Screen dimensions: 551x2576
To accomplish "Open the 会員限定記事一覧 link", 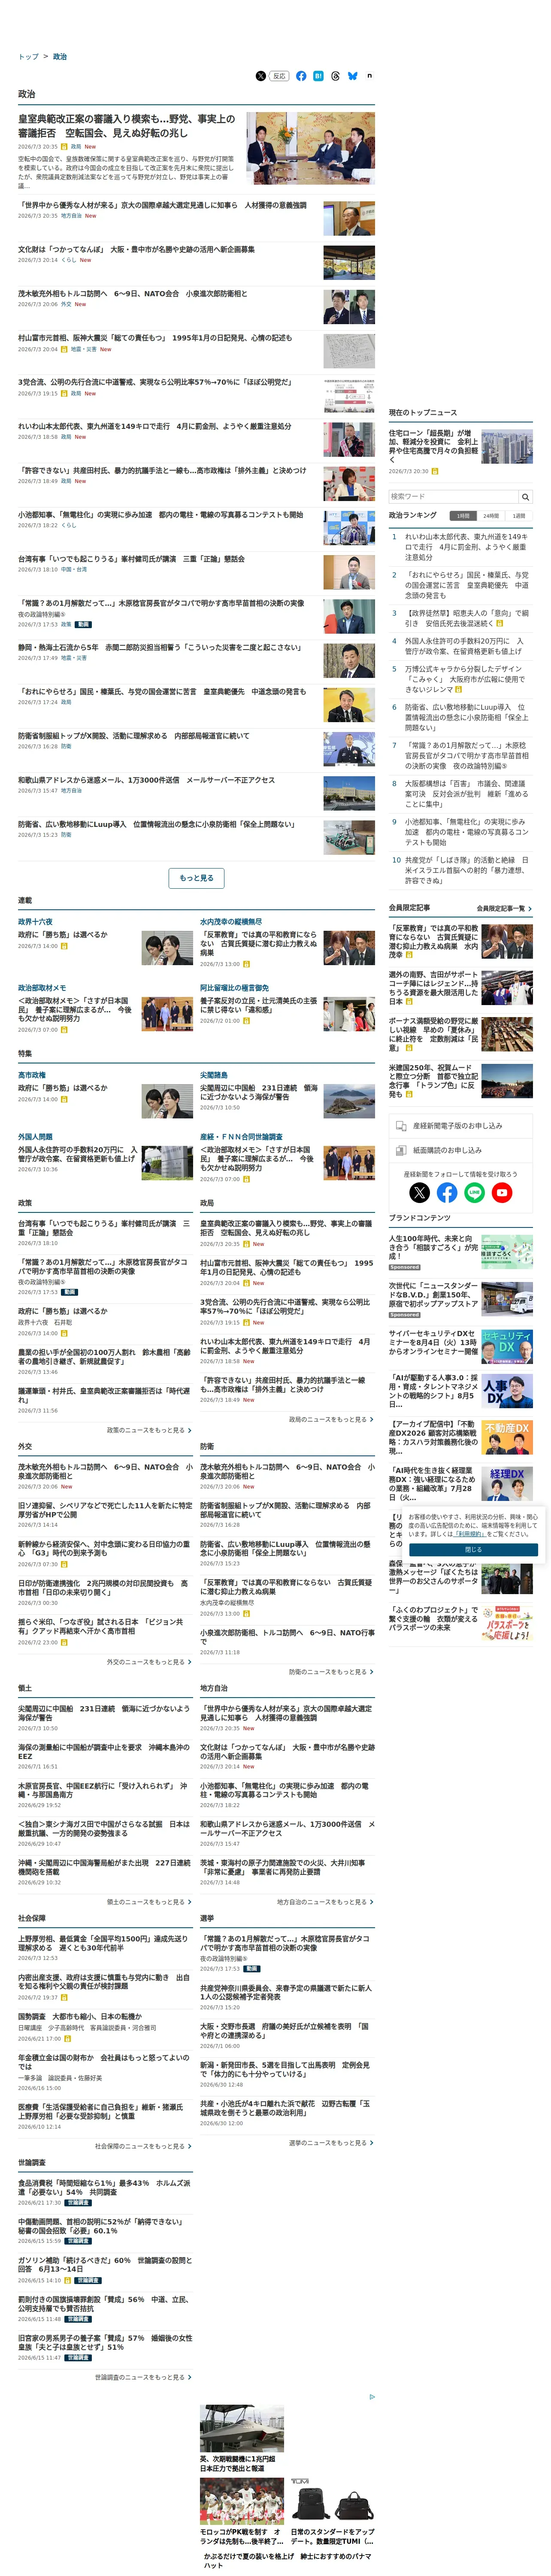I will [504, 908].
